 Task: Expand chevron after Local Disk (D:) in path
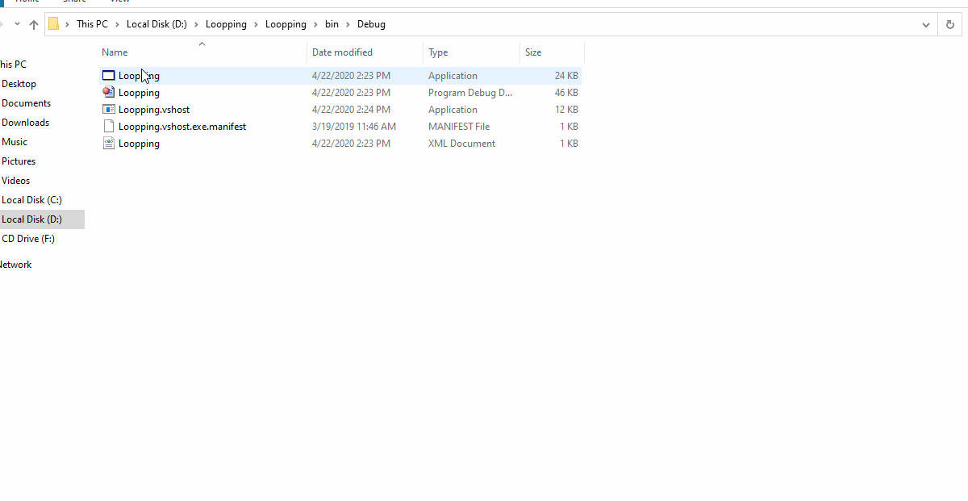[x=196, y=24]
